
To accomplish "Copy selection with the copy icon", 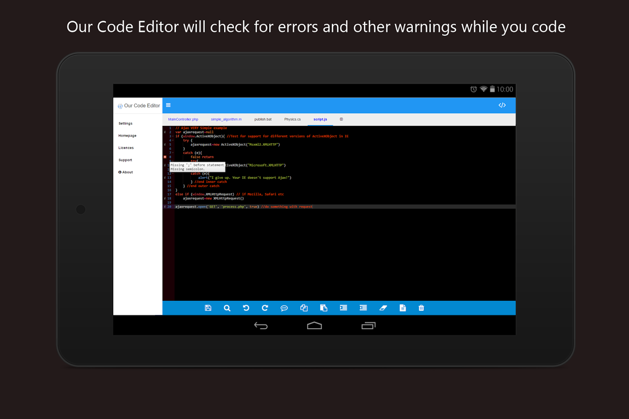I will (304, 308).
